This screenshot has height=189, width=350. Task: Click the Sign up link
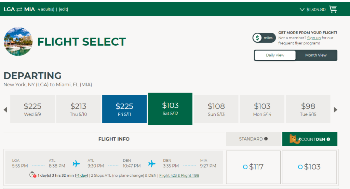point(314,38)
